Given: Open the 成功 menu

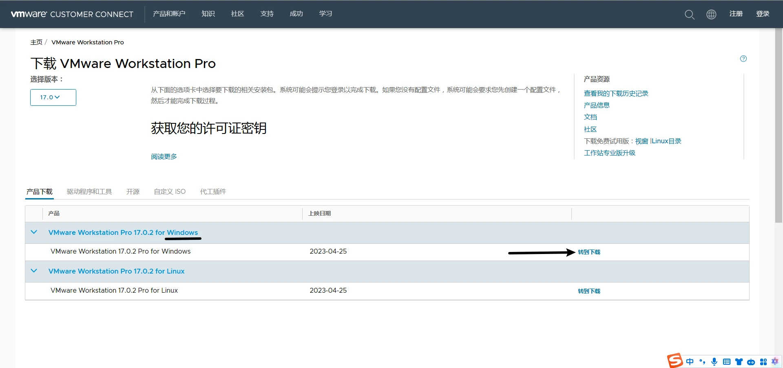Looking at the screenshot, I should pyautogui.click(x=296, y=14).
